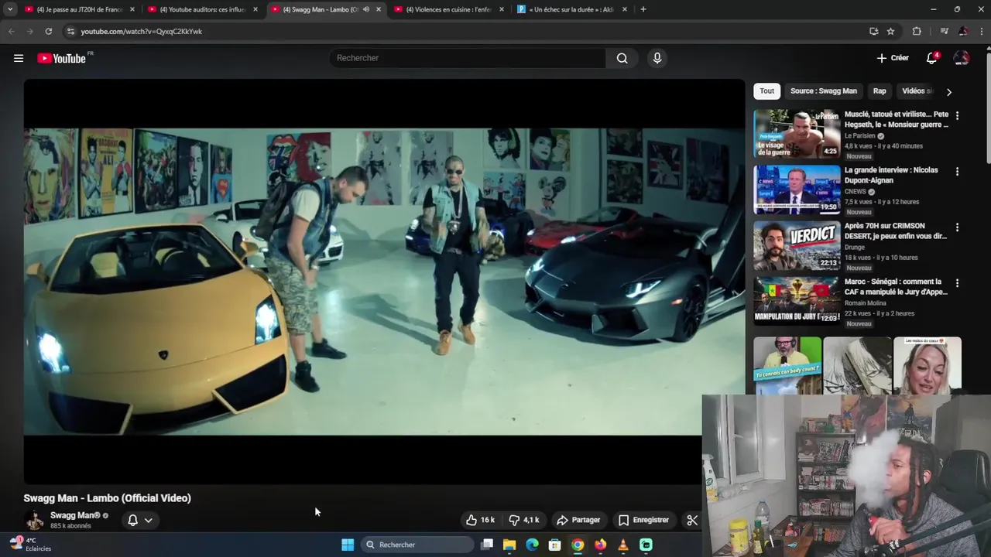
Task: Focus the YouTube Rechercher search field
Action: (x=468, y=58)
